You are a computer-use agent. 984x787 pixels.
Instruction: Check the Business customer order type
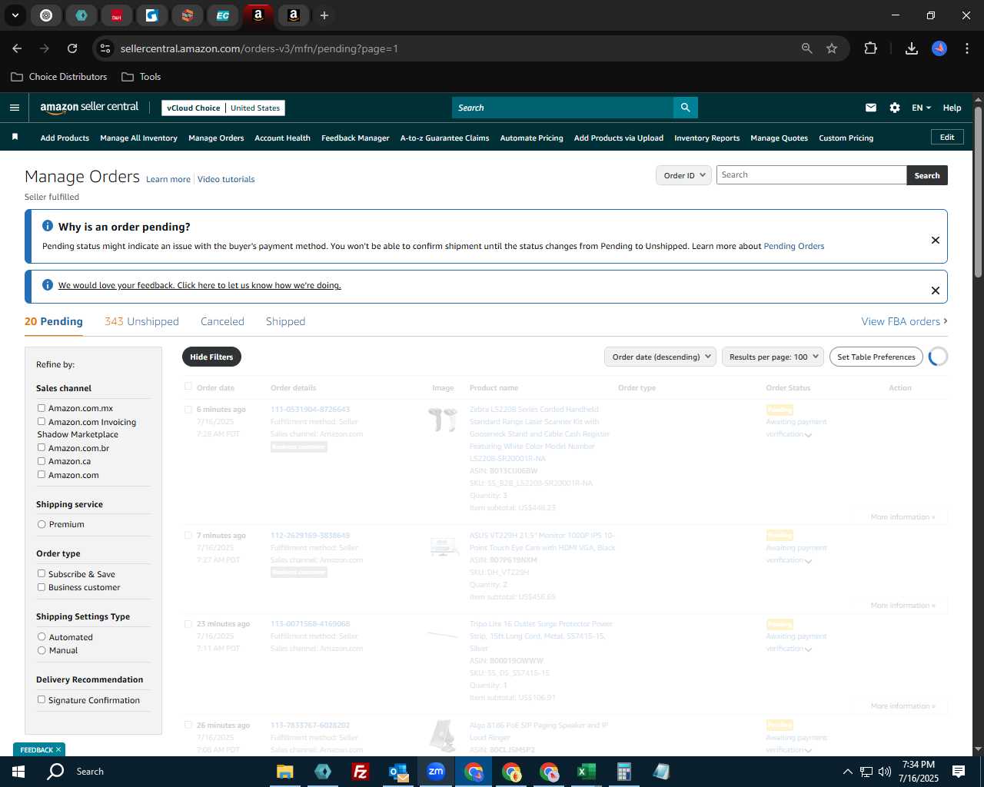coord(42,587)
